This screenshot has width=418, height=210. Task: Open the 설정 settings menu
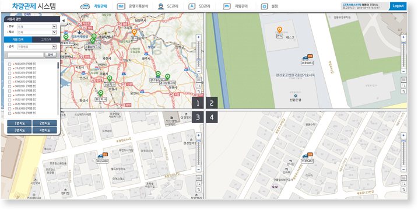pos(269,6)
